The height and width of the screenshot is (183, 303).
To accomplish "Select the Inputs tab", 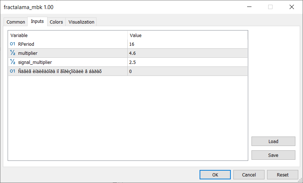I will 37,21.
